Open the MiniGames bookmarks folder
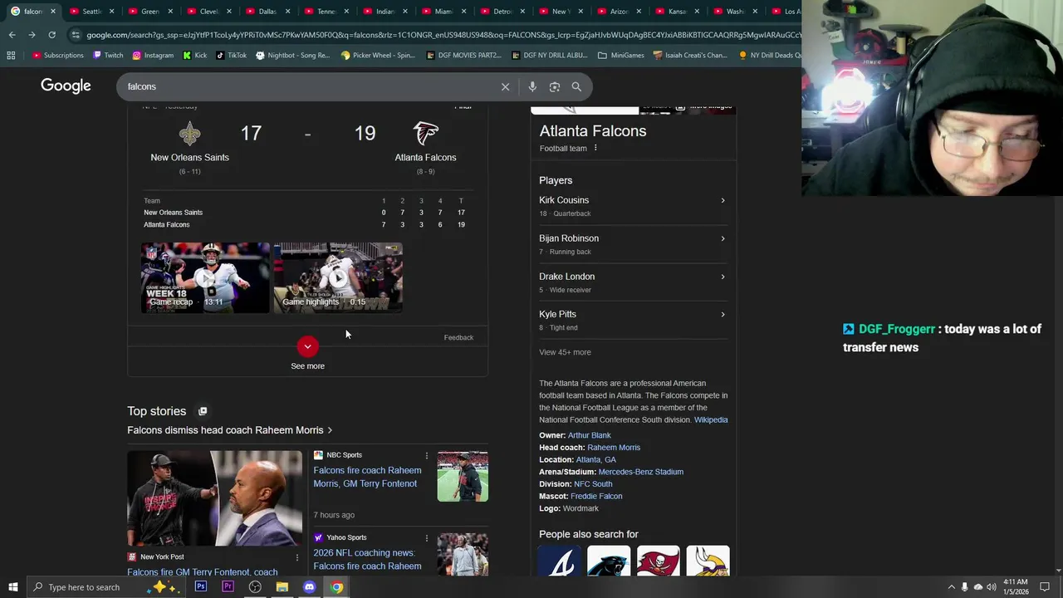Screen dimensions: 1063x598 click(x=620, y=56)
